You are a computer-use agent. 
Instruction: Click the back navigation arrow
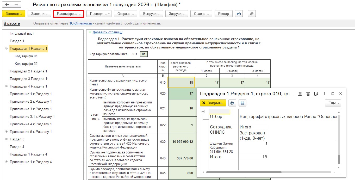[x=7, y=5]
